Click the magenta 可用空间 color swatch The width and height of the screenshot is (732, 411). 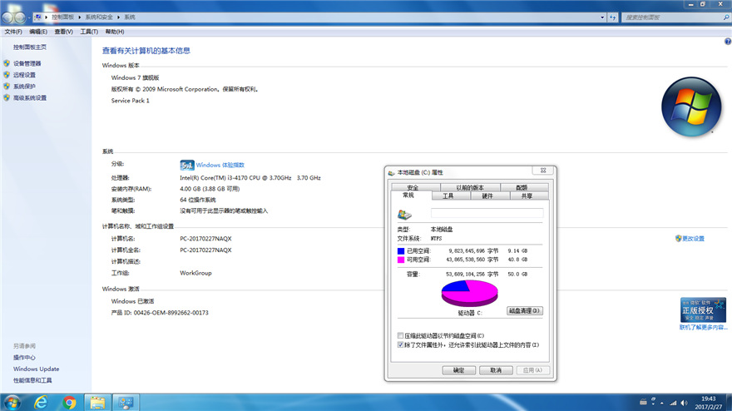point(401,260)
